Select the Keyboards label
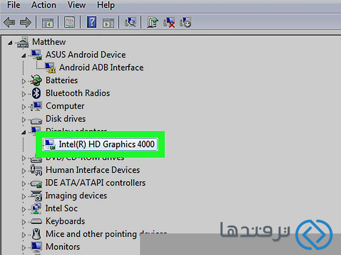Image resolution: width=341 pixels, height=255 pixels. coord(65,221)
